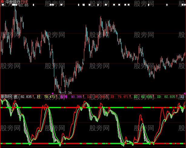Open the 股旁网 indicator name label
186x148 pixels.
click(x=6, y=97)
